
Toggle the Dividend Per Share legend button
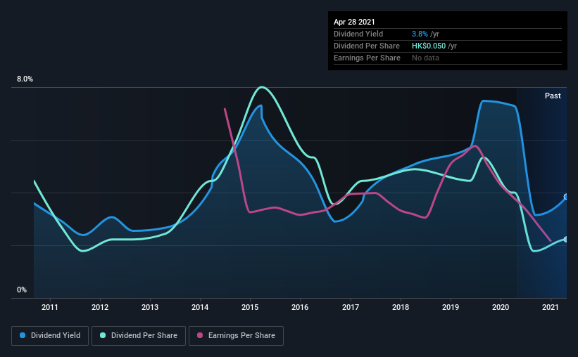(x=139, y=336)
